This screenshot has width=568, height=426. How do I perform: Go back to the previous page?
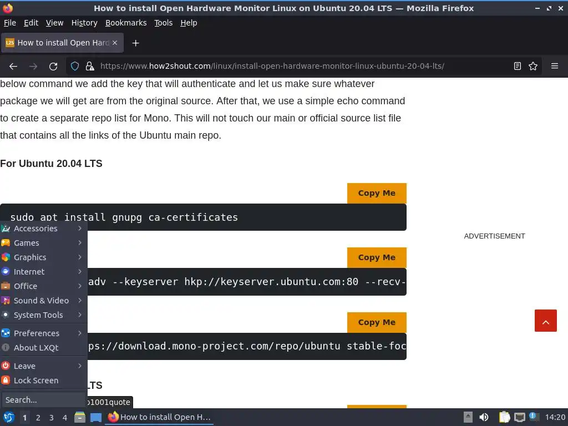tap(13, 67)
